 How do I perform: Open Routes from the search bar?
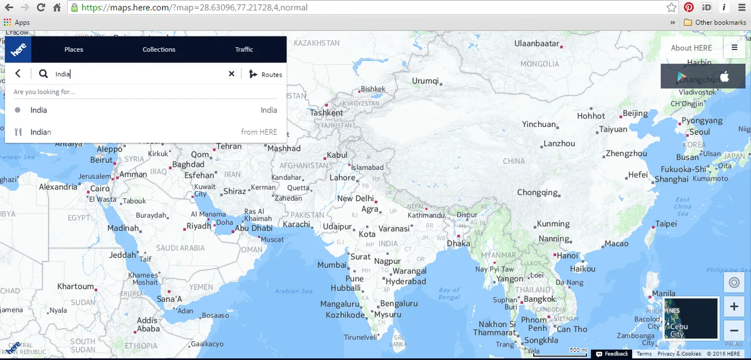(x=266, y=74)
